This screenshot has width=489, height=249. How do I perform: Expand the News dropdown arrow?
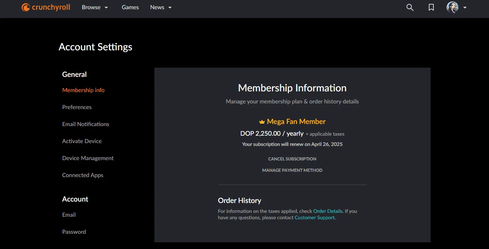(x=170, y=7)
